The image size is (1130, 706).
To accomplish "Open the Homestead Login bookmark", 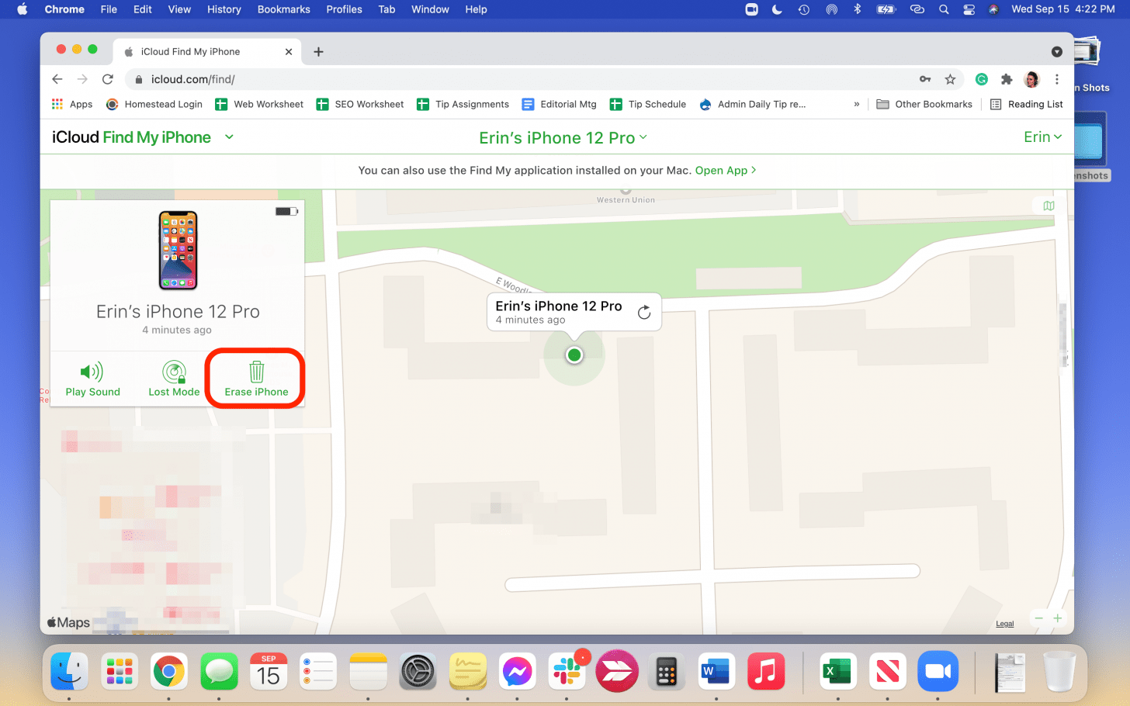I will tap(154, 104).
